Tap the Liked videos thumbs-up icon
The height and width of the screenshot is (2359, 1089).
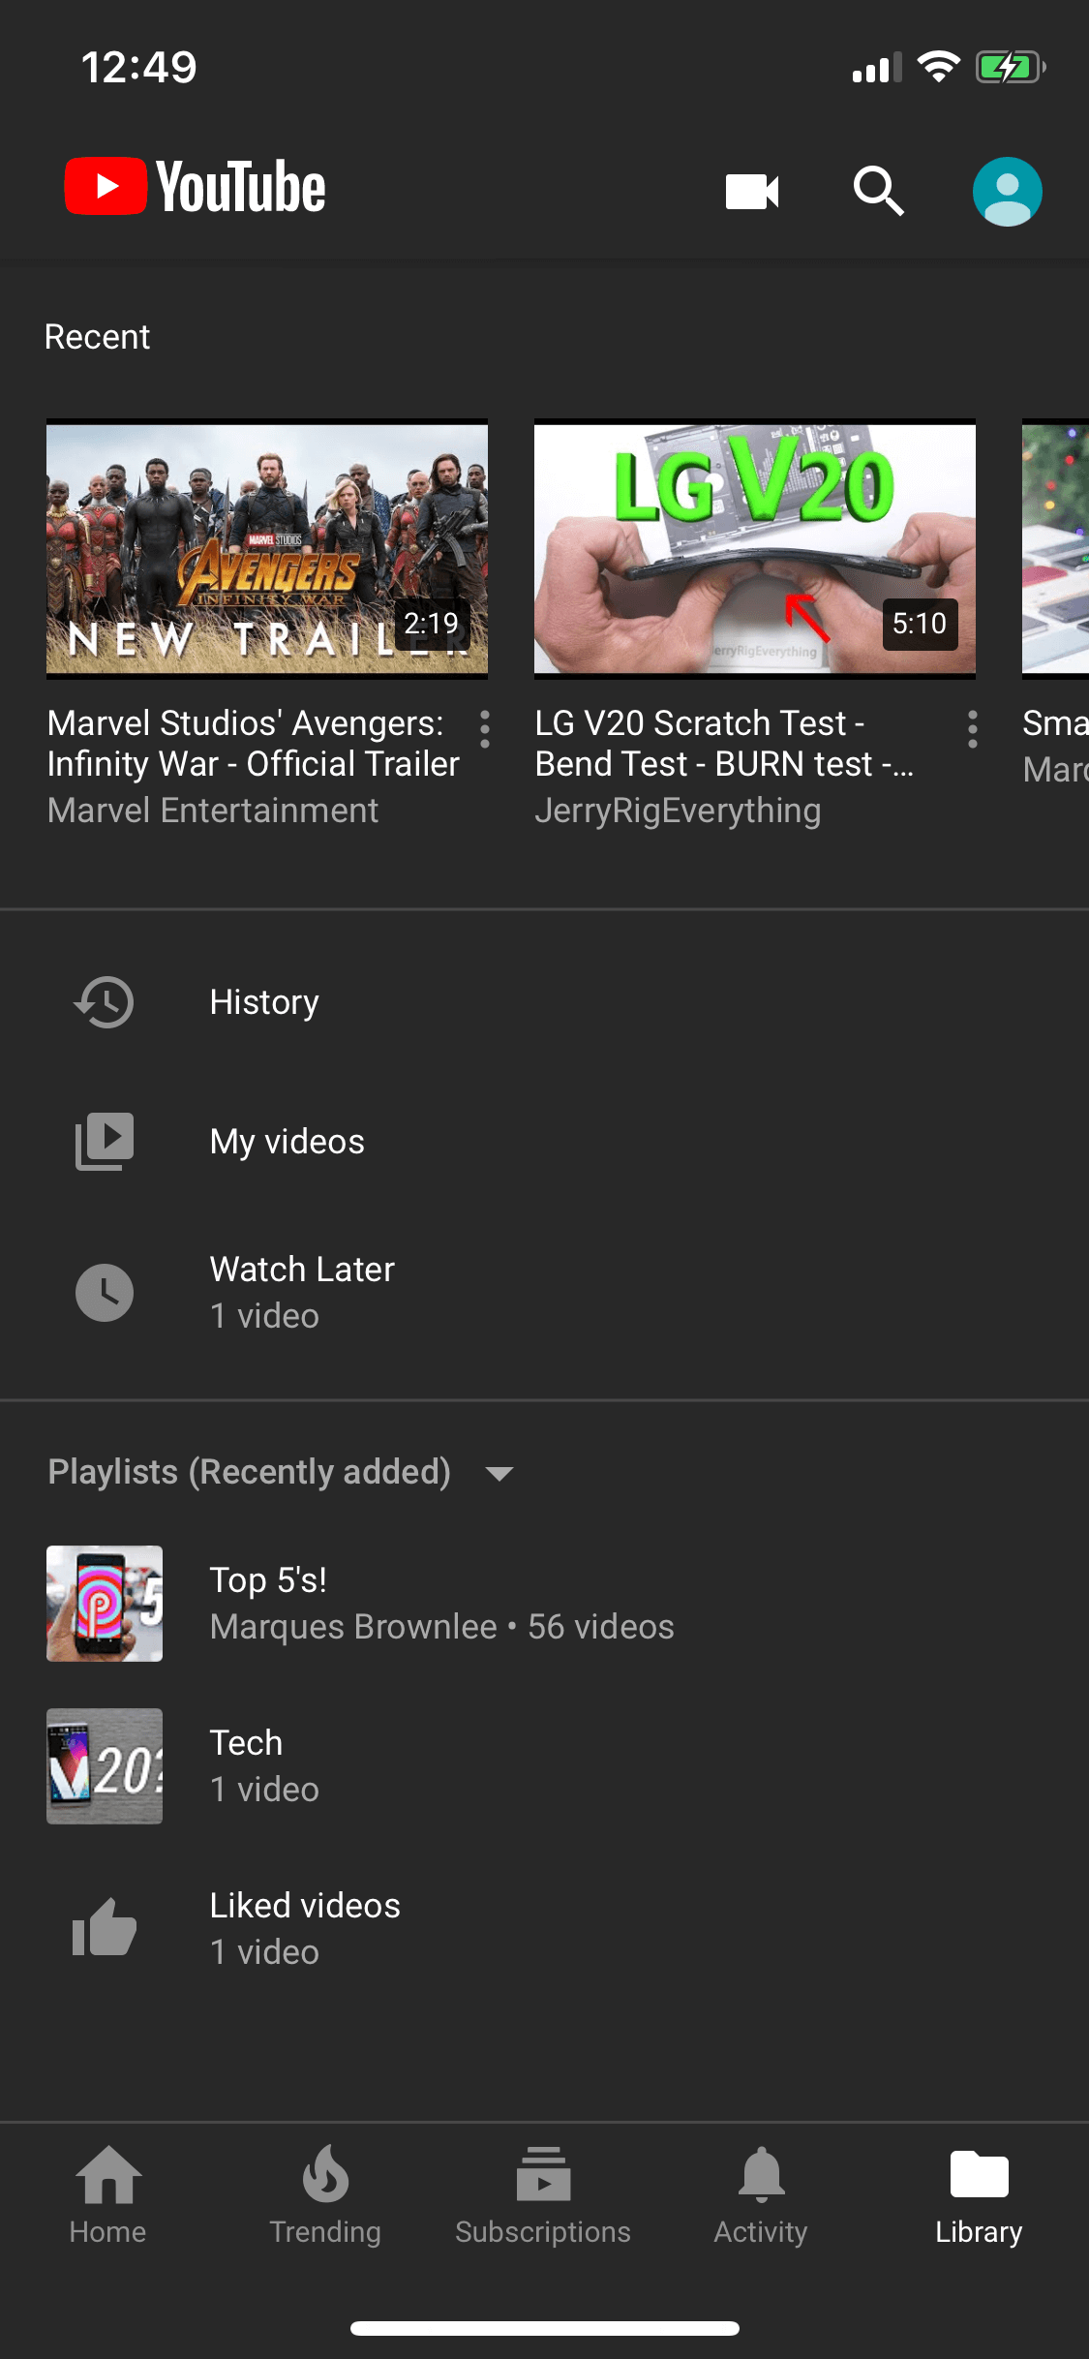(105, 1927)
